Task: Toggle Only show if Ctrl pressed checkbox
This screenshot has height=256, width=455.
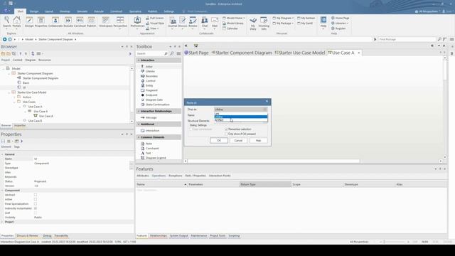Action: tap(226, 134)
